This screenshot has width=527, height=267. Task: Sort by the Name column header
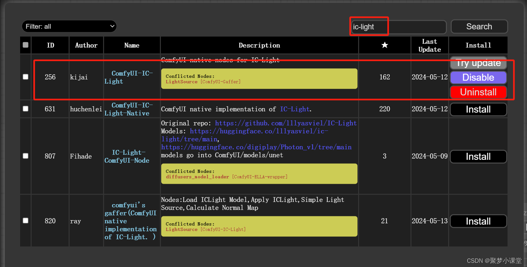[132, 45]
